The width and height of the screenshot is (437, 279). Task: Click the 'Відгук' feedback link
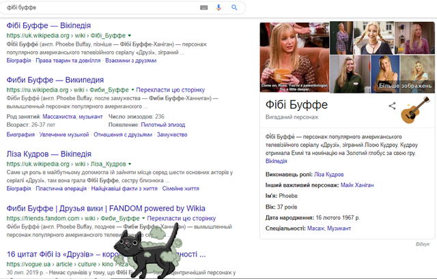[x=423, y=244]
